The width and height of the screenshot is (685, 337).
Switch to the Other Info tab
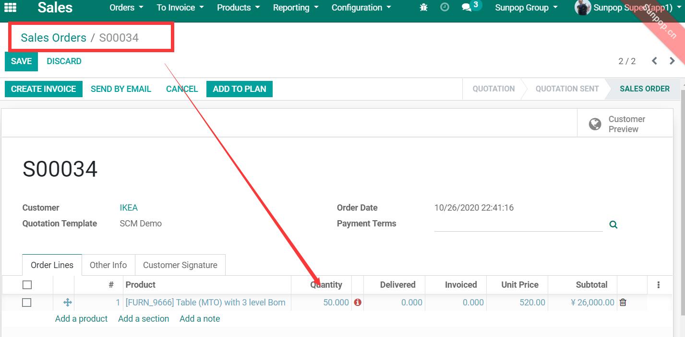(x=108, y=265)
